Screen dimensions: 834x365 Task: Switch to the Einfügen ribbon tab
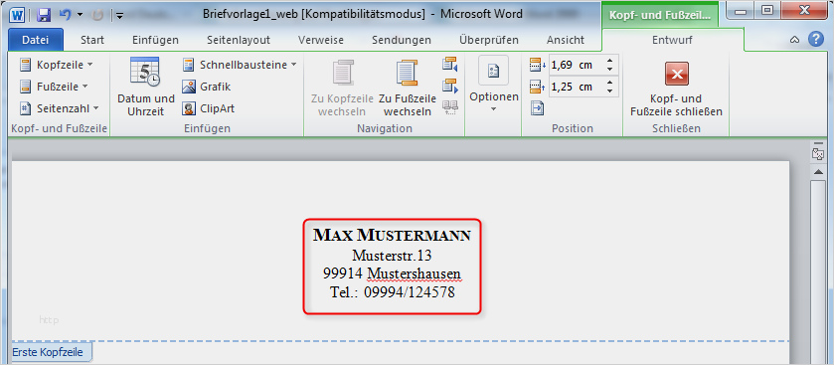pyautogui.click(x=155, y=40)
